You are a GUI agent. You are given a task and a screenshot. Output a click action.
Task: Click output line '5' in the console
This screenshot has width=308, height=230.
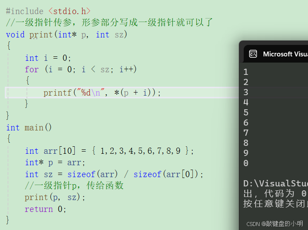click(246, 112)
